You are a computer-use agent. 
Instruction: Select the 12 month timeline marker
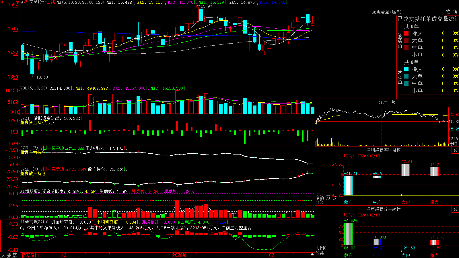[64, 255]
